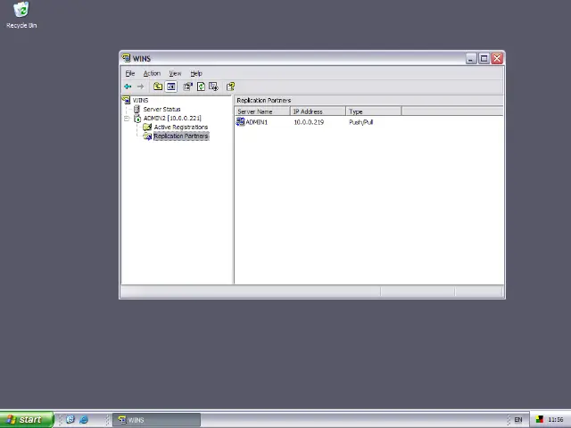
Task: Open the Help menu
Action: tap(196, 73)
